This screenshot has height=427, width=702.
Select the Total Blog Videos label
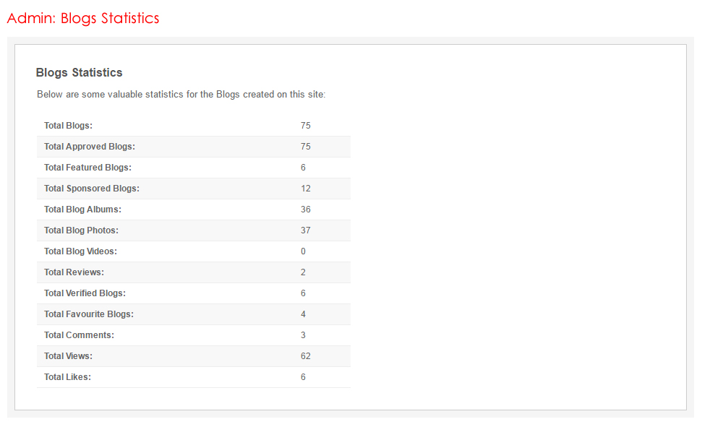coord(80,251)
